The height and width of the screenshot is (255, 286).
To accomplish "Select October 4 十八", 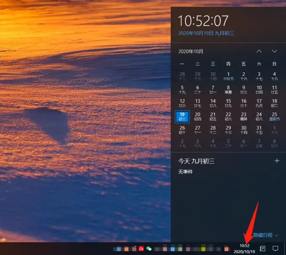I will (x=274, y=76).
